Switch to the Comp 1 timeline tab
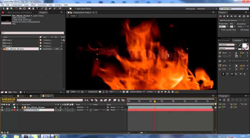 coord(22,96)
